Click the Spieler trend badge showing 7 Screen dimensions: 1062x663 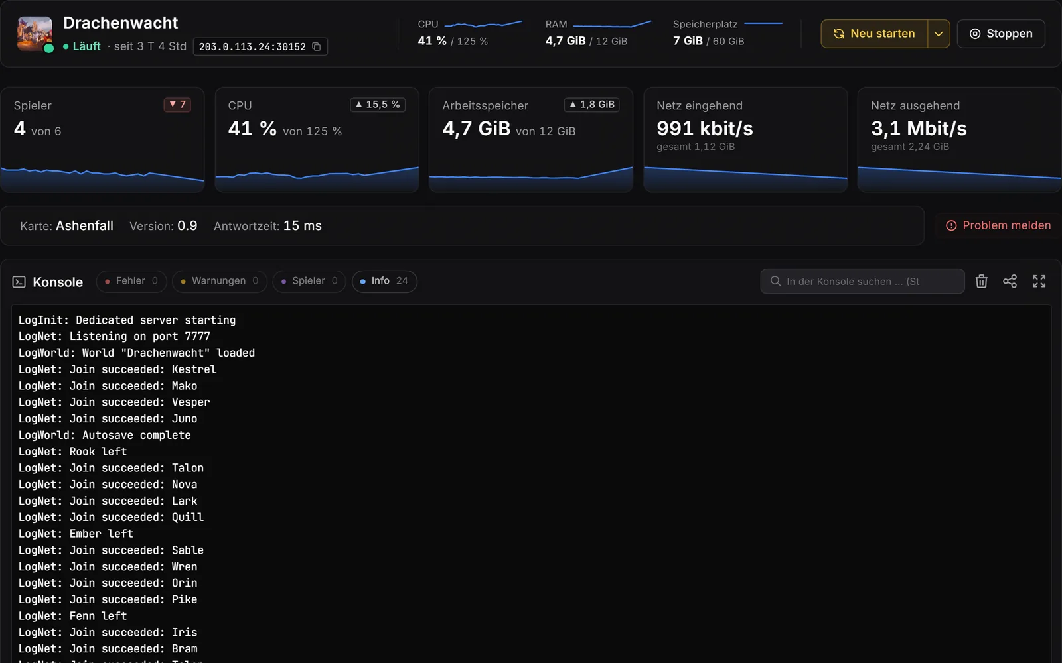pos(177,105)
